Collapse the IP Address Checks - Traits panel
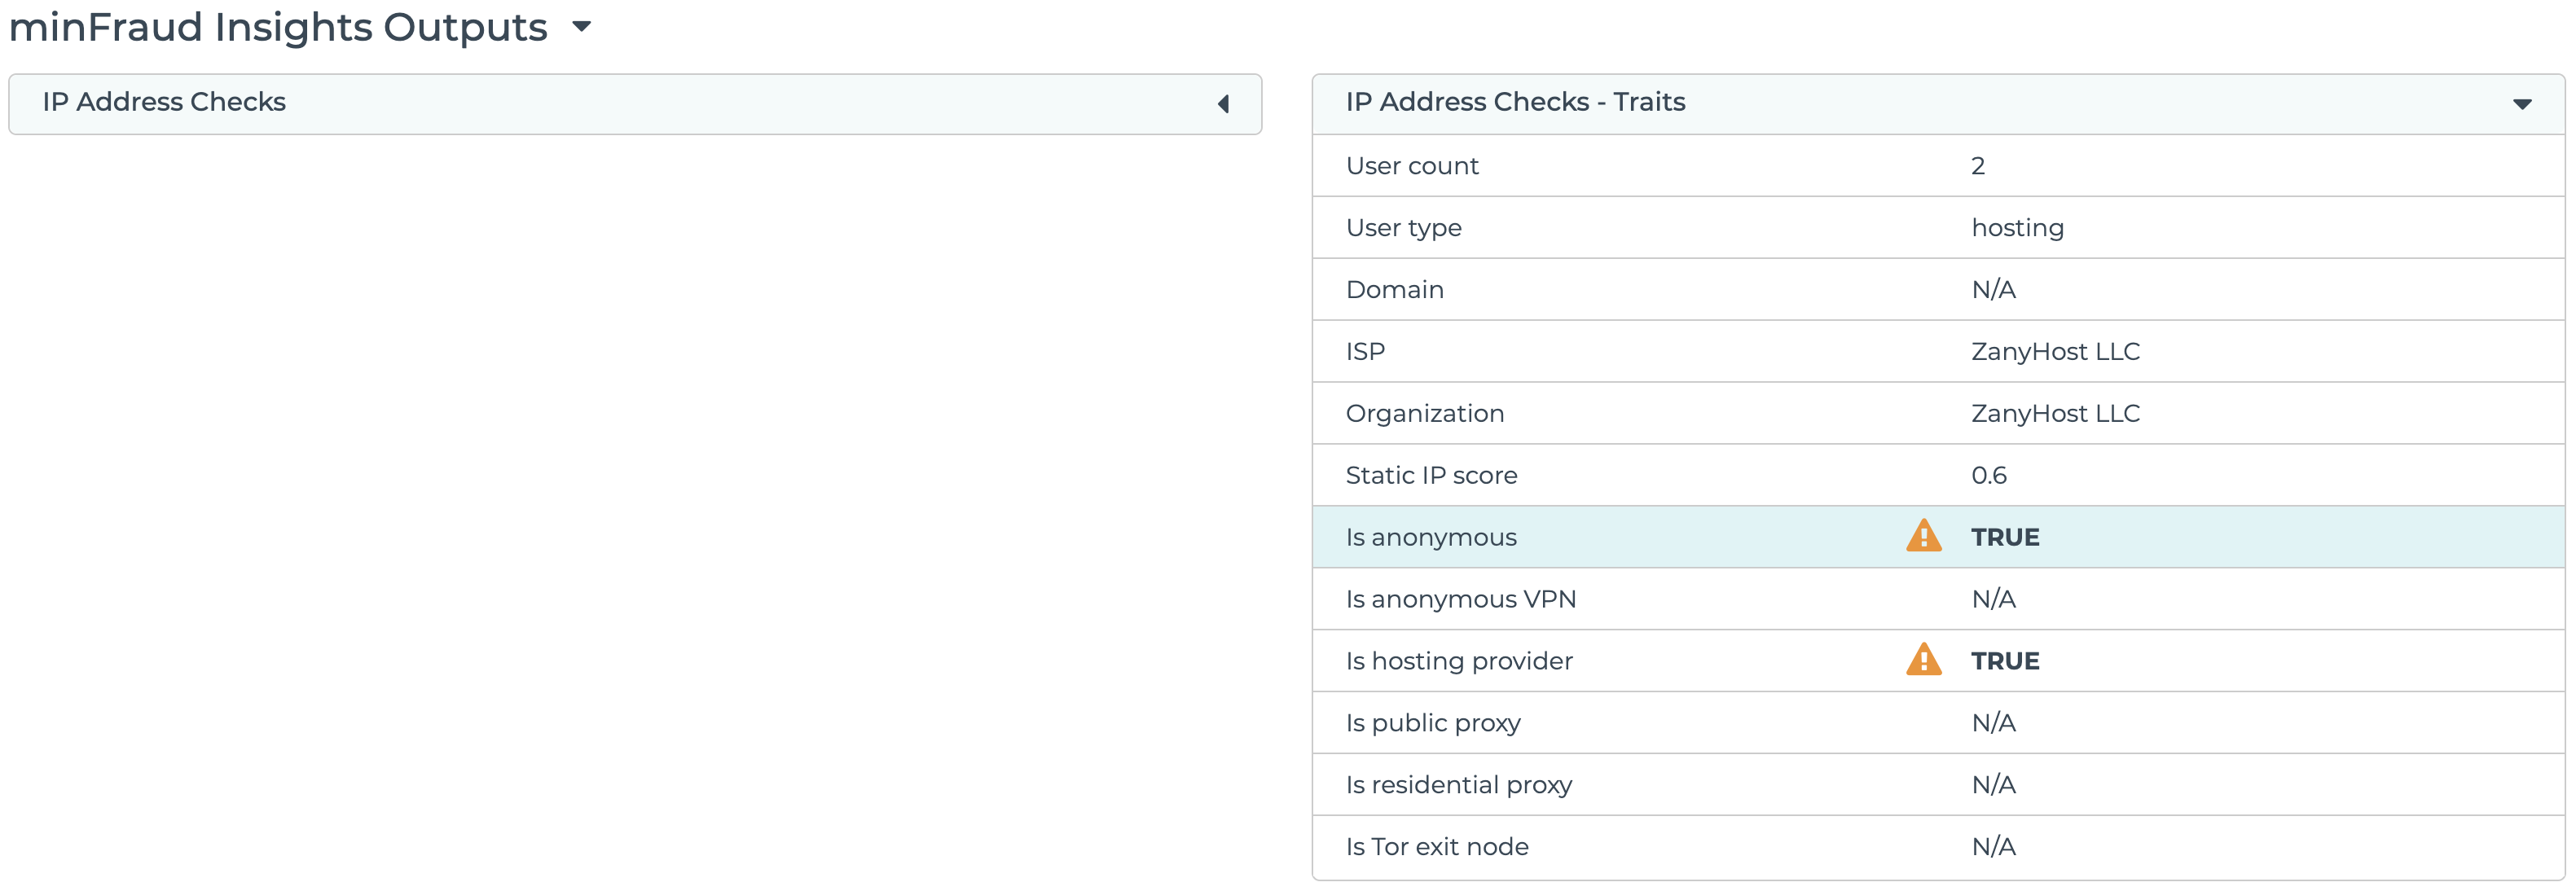Image resolution: width=2576 pixels, height=891 pixels. click(x=2522, y=104)
